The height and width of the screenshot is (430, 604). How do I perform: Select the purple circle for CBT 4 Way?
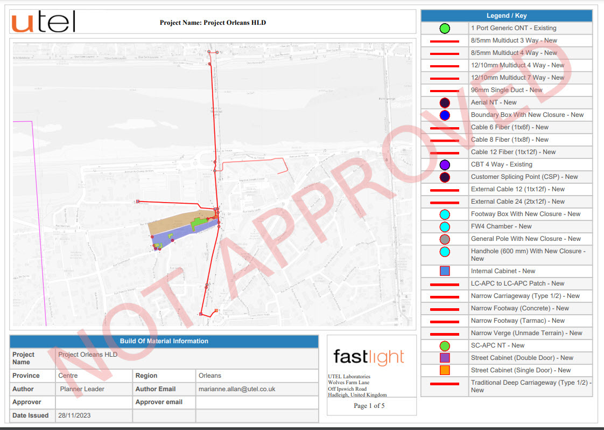coord(445,165)
